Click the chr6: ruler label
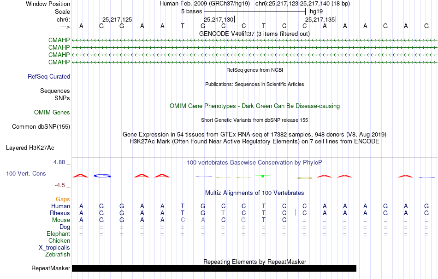 (63, 19)
